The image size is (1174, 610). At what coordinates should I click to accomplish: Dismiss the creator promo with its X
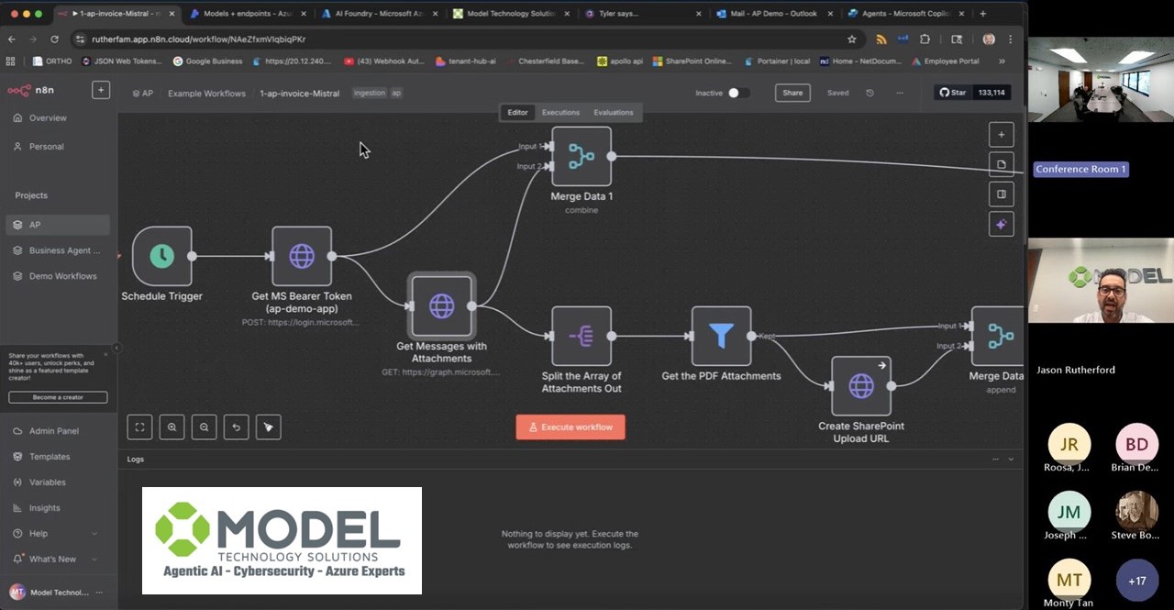click(105, 353)
